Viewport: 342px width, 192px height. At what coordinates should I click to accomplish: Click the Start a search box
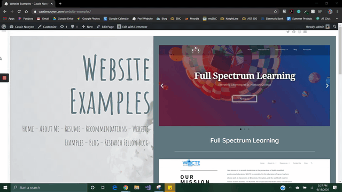[49, 187]
